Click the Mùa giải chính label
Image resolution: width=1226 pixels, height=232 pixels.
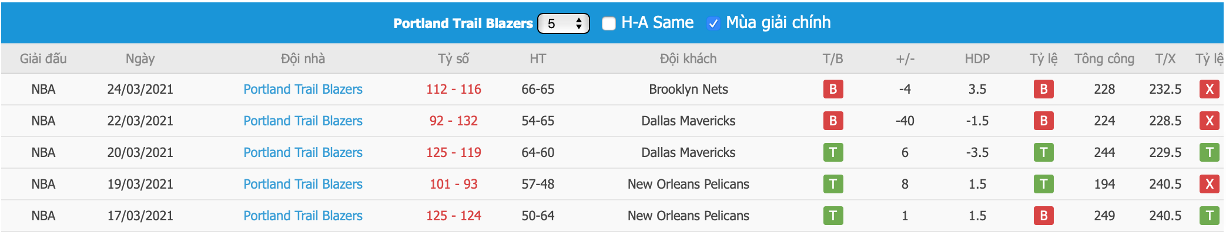pyautogui.click(x=778, y=23)
